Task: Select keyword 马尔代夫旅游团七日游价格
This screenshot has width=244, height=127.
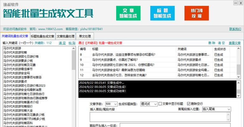Action: 21,57
